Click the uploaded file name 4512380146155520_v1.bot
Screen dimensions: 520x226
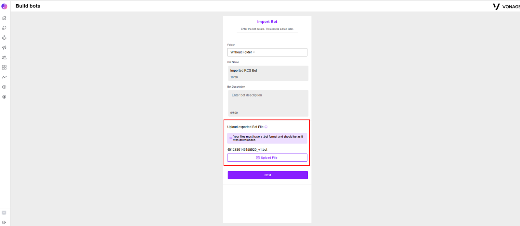[x=247, y=150]
